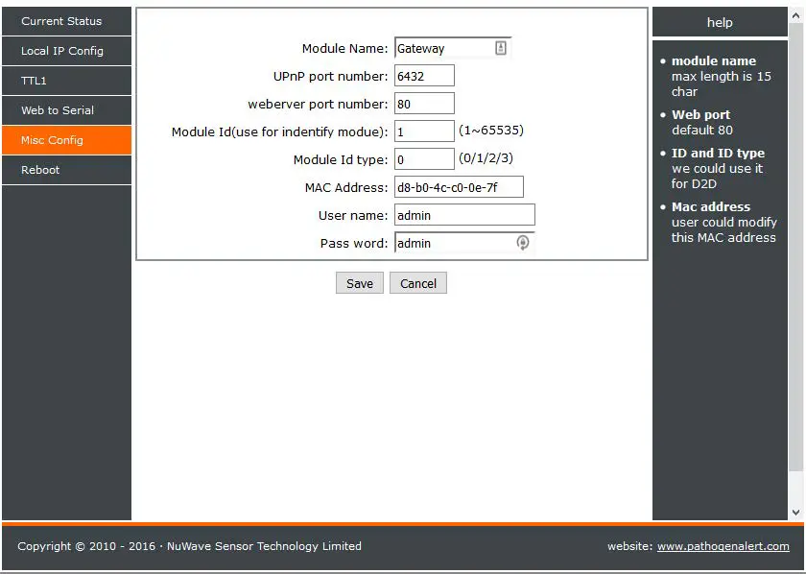Open the Reboot page
This screenshot has width=806, height=574.
coord(66,170)
